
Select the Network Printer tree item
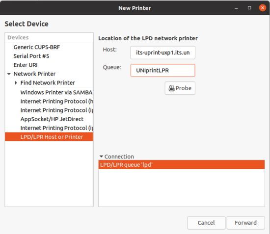tap(34, 74)
